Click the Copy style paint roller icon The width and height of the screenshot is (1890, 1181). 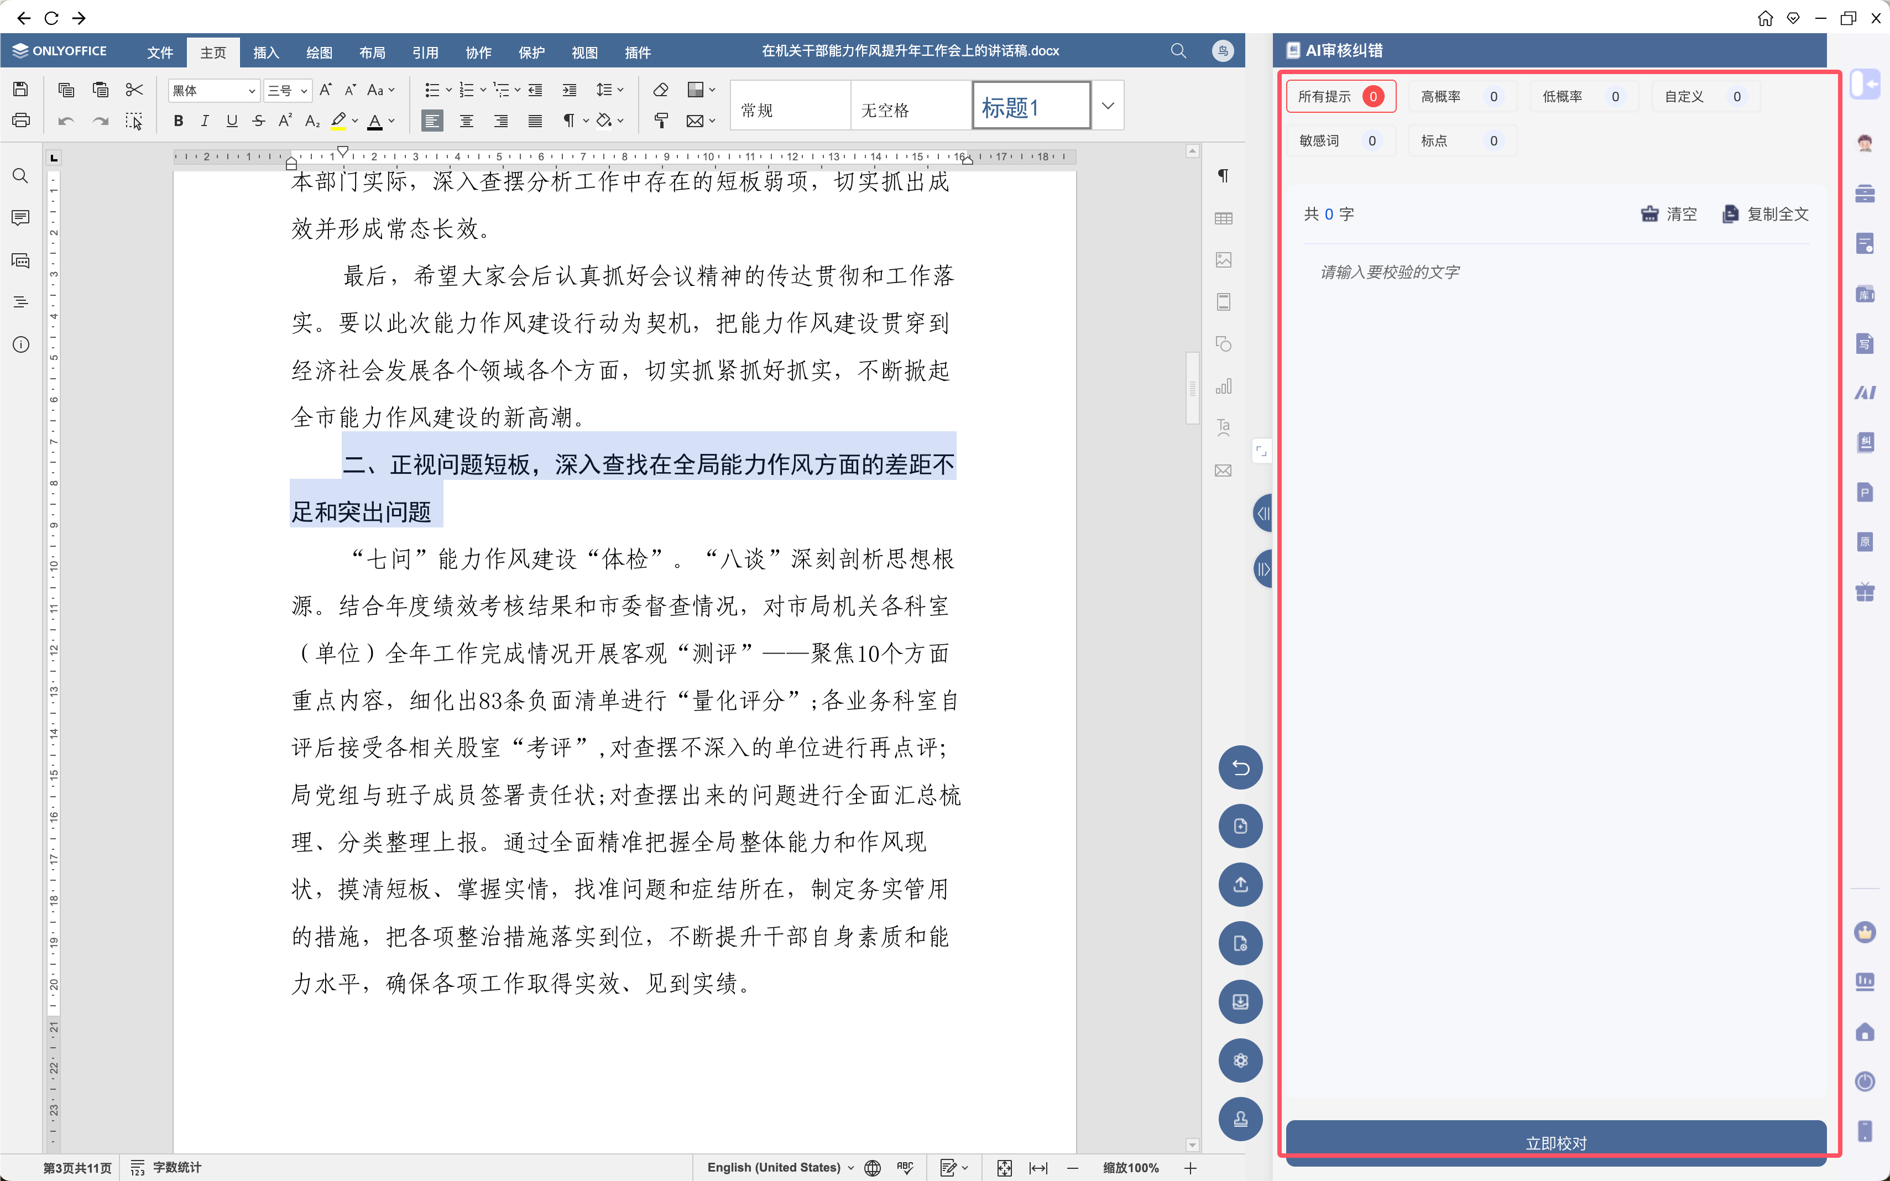pos(661,121)
